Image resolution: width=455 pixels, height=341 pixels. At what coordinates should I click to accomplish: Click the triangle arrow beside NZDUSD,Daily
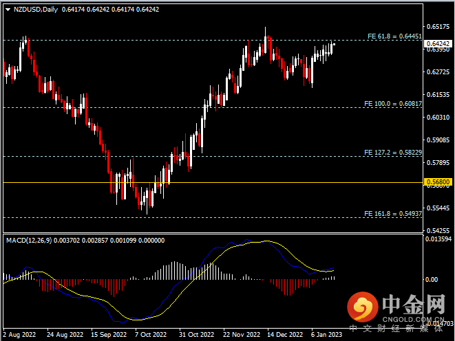(x=7, y=10)
